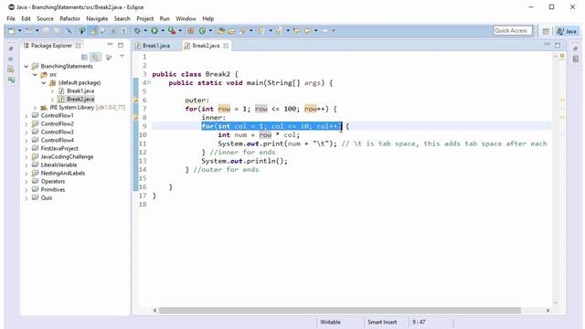The width and height of the screenshot is (585, 329).
Task: Click the second icon in right trim
Action: 576,58
